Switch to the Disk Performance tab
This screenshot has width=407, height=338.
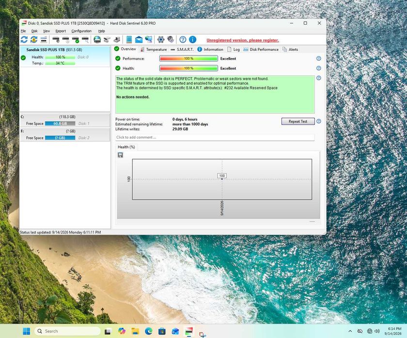(261, 49)
